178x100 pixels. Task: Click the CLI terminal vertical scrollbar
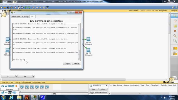point(79,42)
